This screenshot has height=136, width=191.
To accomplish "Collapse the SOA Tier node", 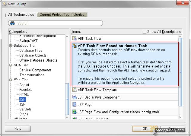I will click(x=11, y=65).
